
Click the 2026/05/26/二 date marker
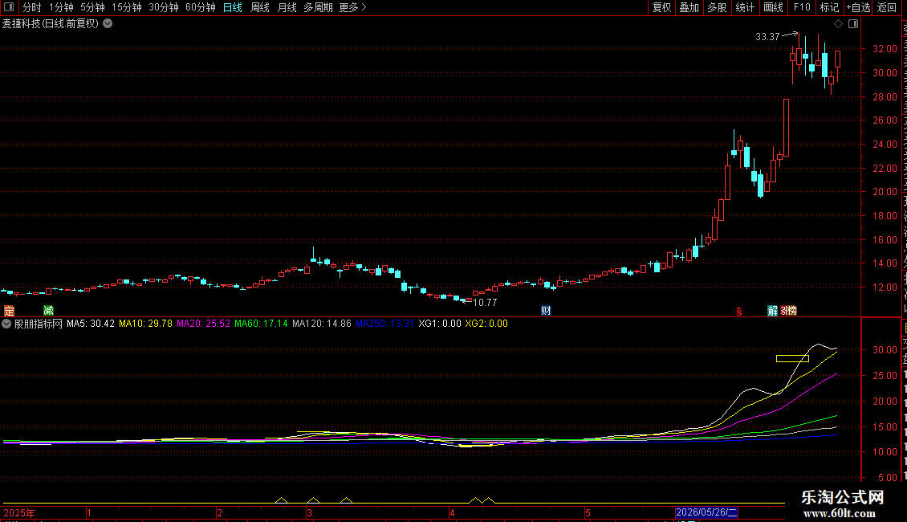click(706, 512)
